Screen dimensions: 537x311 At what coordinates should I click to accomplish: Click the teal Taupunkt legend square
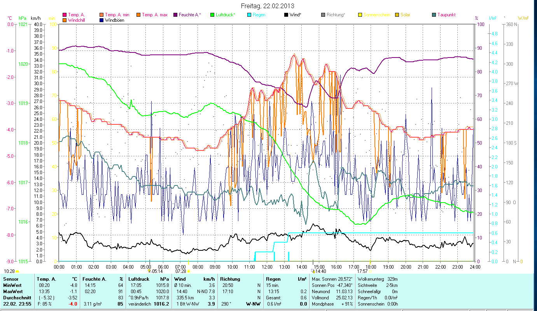434,15
